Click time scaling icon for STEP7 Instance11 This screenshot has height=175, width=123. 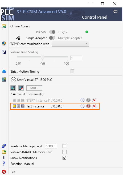coord(83,100)
